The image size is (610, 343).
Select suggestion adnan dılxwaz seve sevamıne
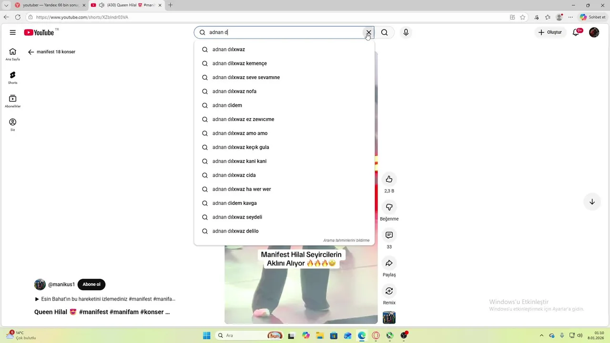[x=284, y=77]
